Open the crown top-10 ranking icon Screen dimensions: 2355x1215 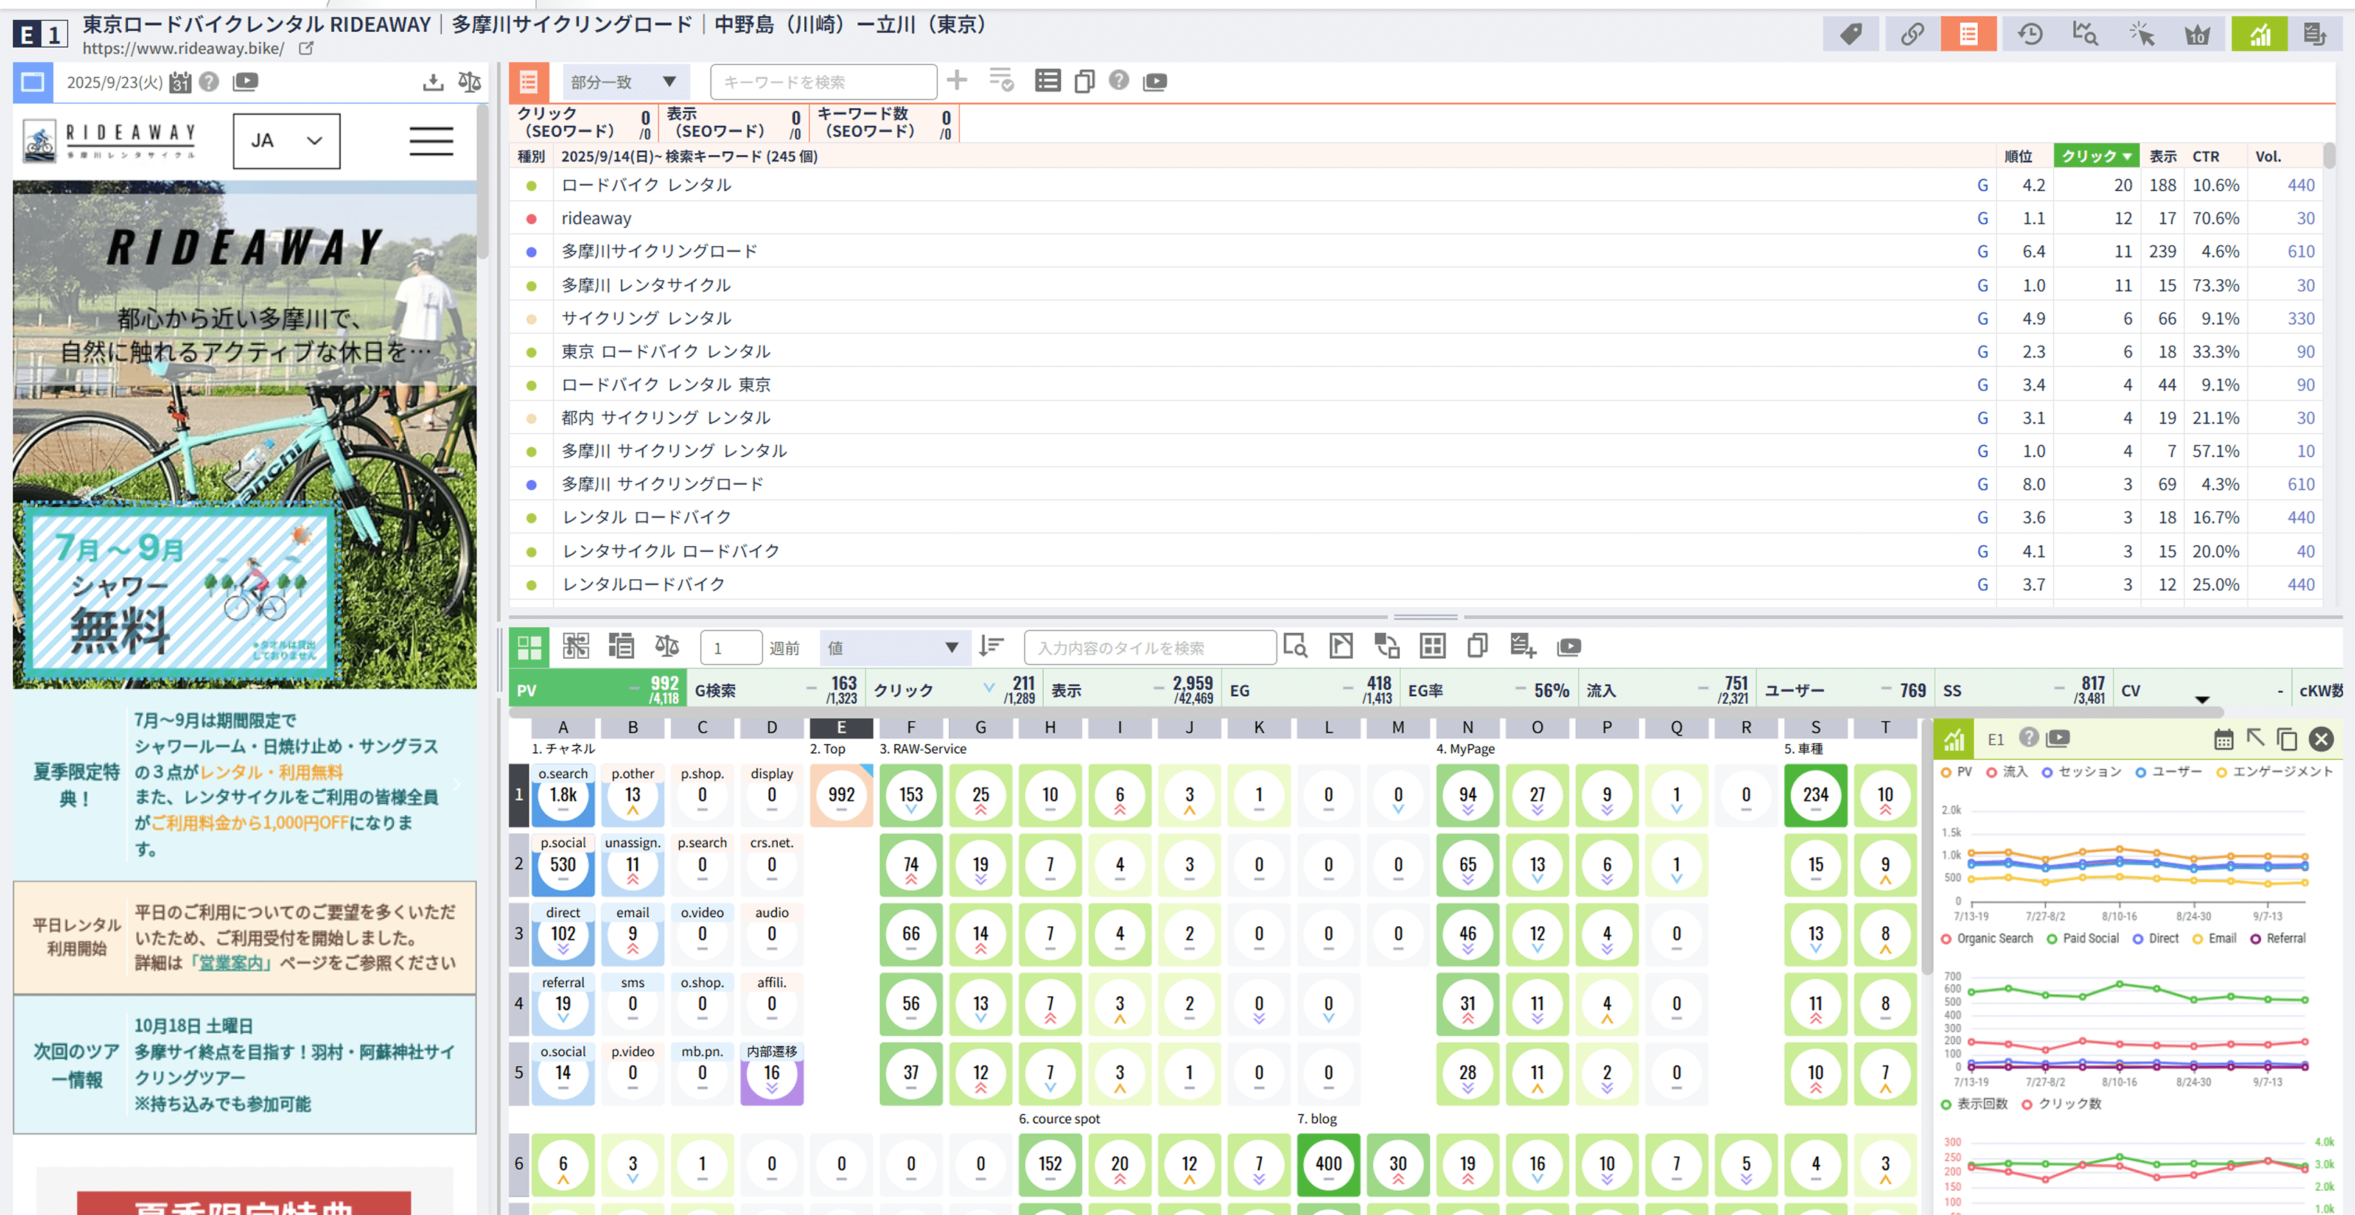click(x=2197, y=35)
